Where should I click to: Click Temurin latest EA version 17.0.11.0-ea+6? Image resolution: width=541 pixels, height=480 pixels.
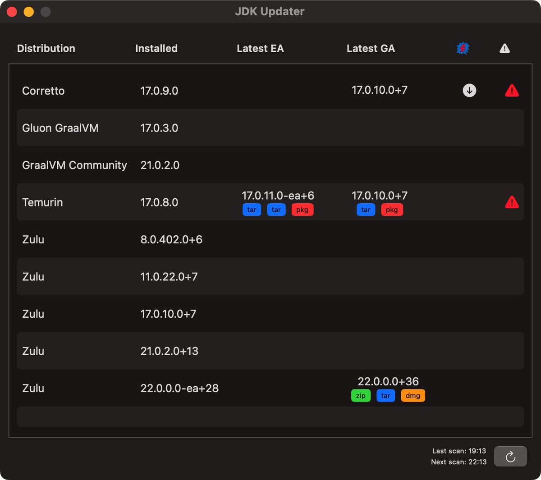[x=278, y=196]
